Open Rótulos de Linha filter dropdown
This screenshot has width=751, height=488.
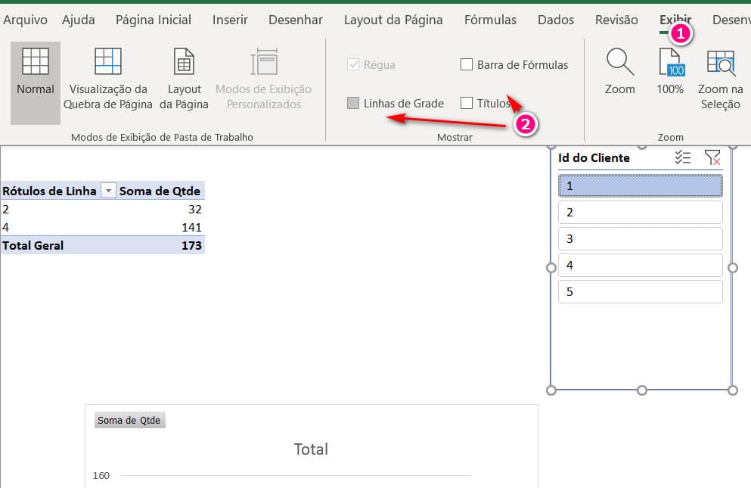109,191
